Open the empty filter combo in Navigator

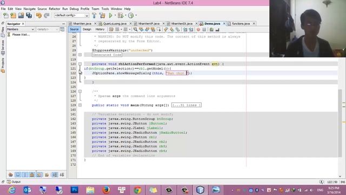[x=48, y=29]
